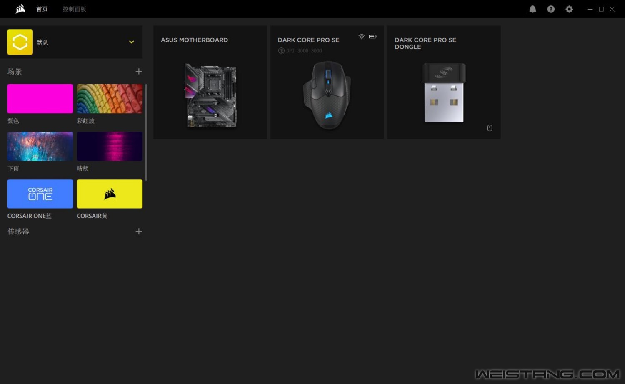This screenshot has height=384, width=625.
Task: Click the CORSAIR ONE蓝 scene label
Action: [30, 216]
